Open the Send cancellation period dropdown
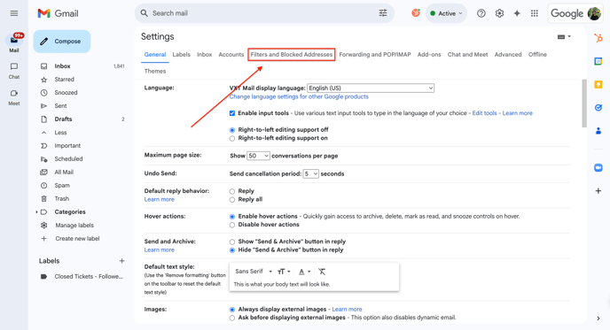 coord(311,173)
